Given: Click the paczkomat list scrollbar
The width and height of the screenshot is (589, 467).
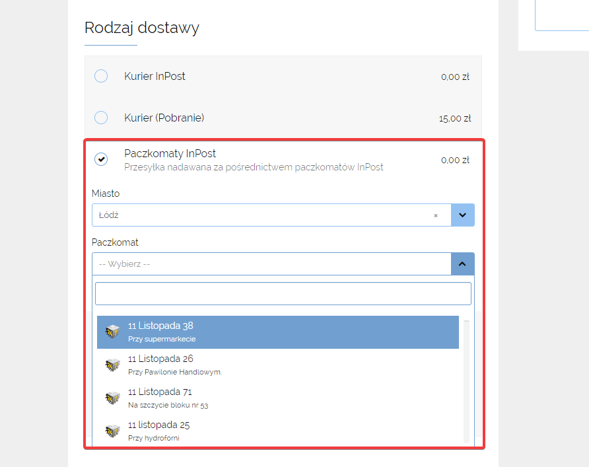Looking at the screenshot, I should [x=467, y=382].
